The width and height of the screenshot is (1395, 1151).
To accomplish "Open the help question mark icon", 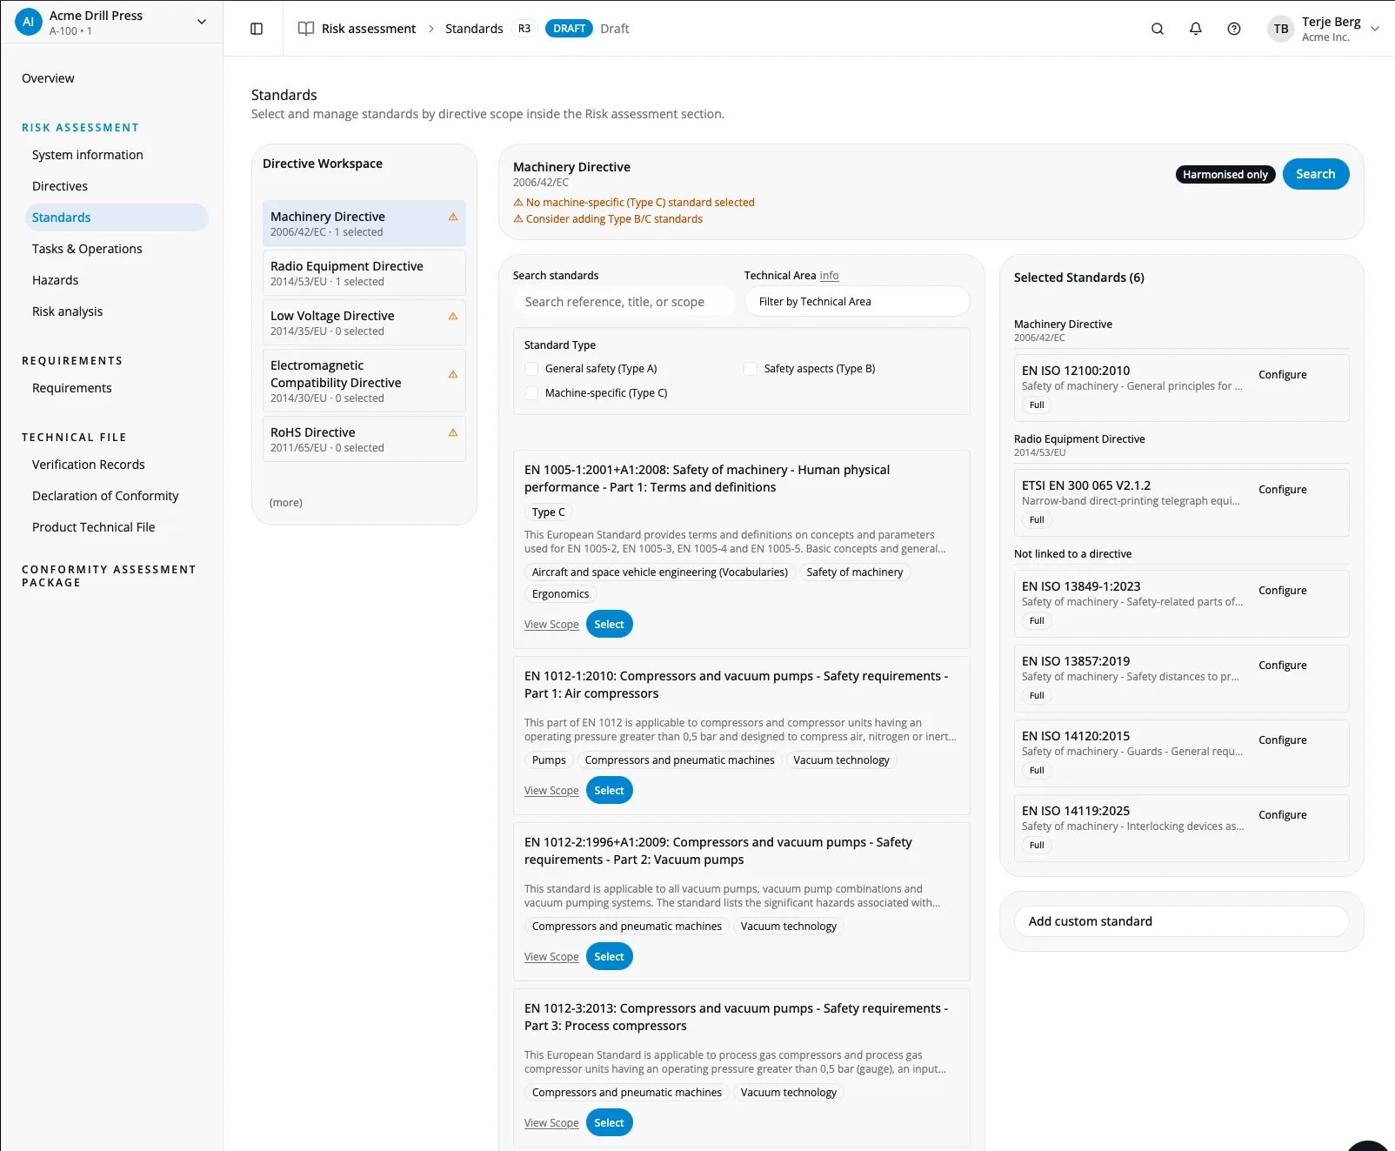I will click(x=1234, y=29).
